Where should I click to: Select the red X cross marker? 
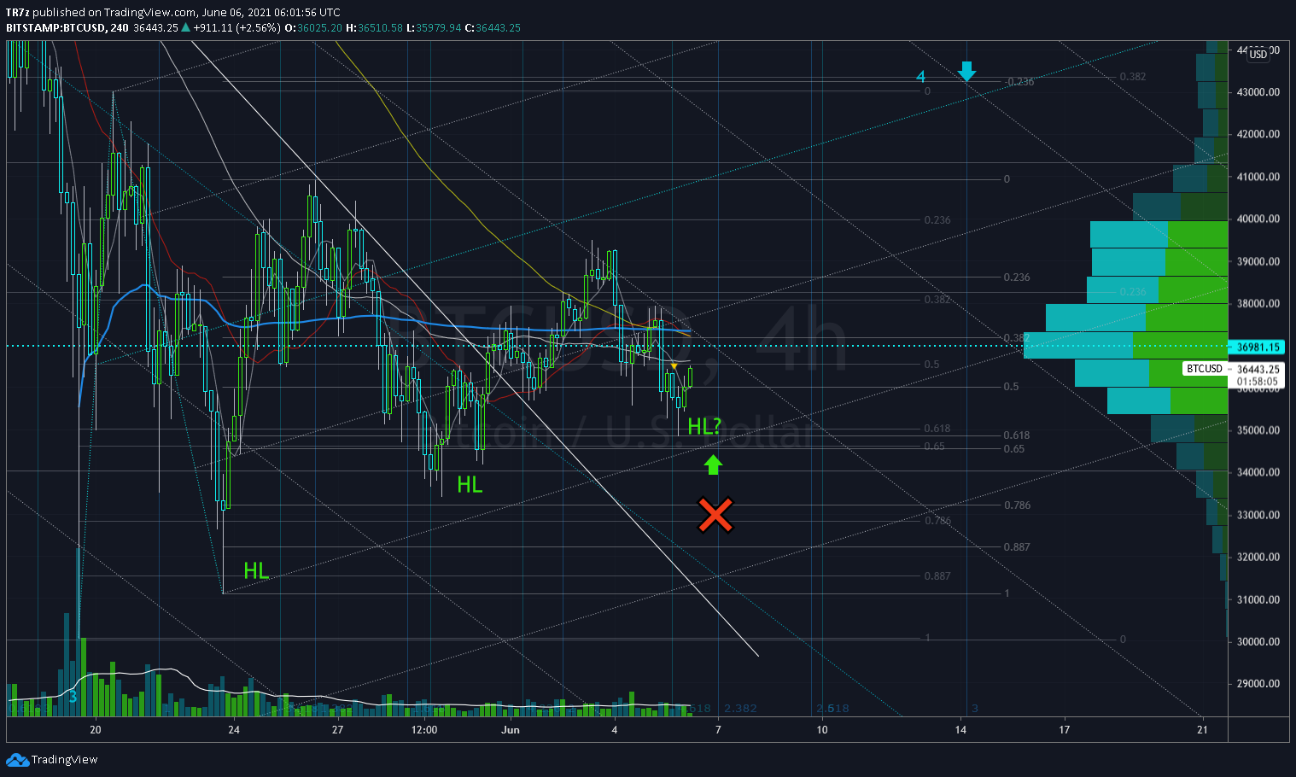click(715, 515)
